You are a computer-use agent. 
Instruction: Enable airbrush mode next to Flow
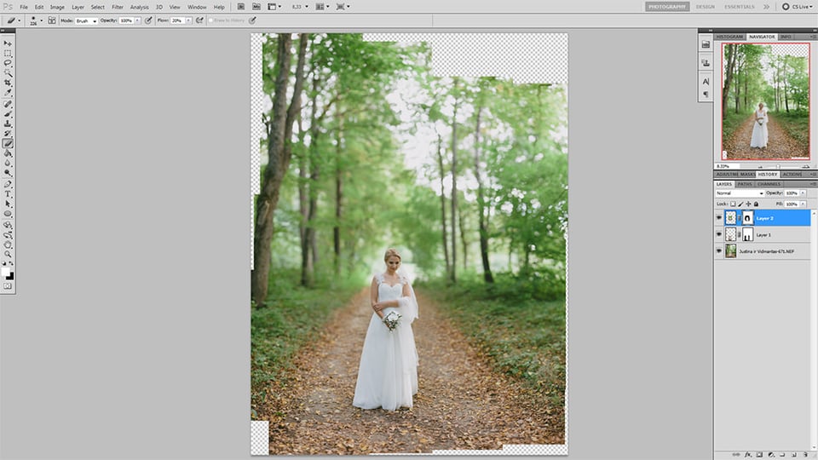pos(199,20)
